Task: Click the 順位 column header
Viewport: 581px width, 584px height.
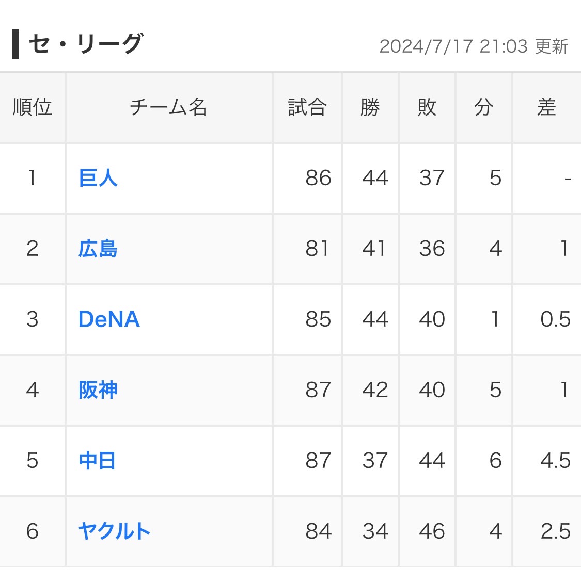Action: click(33, 107)
